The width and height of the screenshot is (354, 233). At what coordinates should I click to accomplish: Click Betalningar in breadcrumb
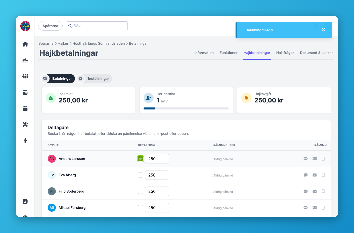138,43
